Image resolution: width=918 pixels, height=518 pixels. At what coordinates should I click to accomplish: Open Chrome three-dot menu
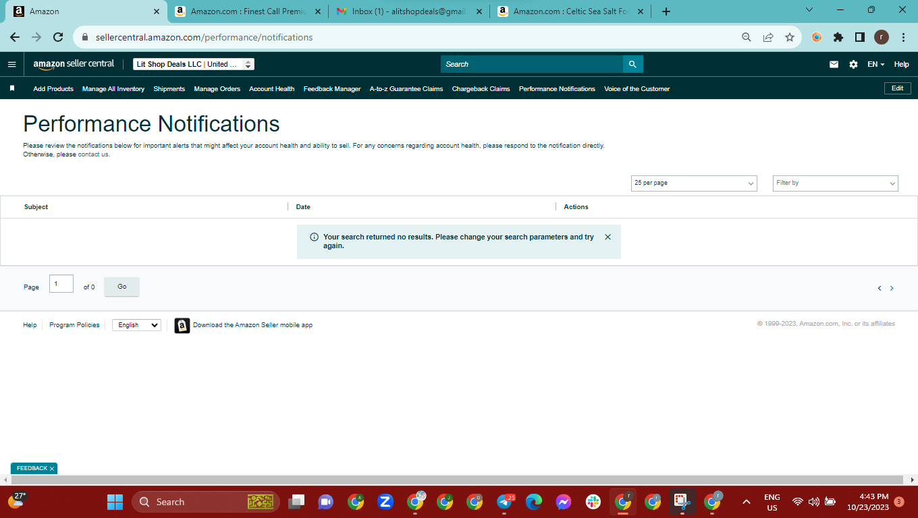[x=903, y=38]
